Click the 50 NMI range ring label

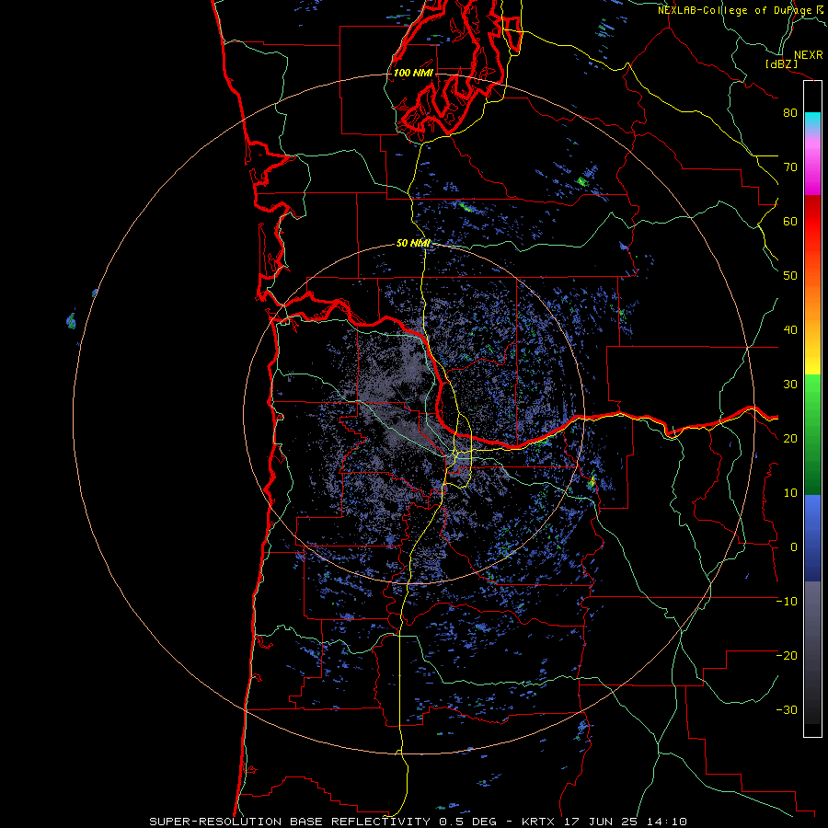pyautogui.click(x=413, y=244)
